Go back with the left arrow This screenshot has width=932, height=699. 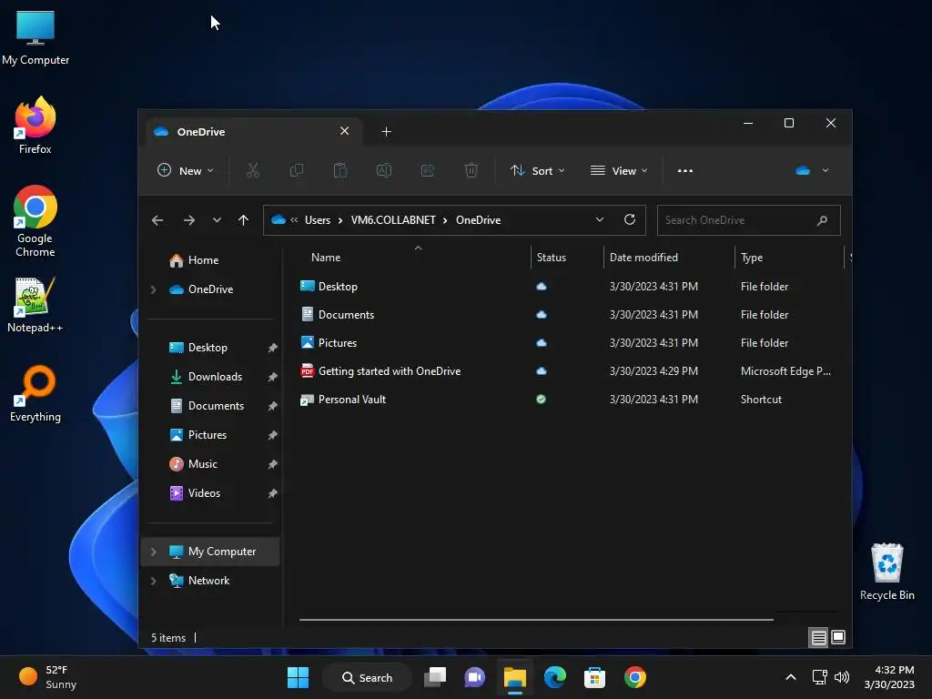click(157, 220)
